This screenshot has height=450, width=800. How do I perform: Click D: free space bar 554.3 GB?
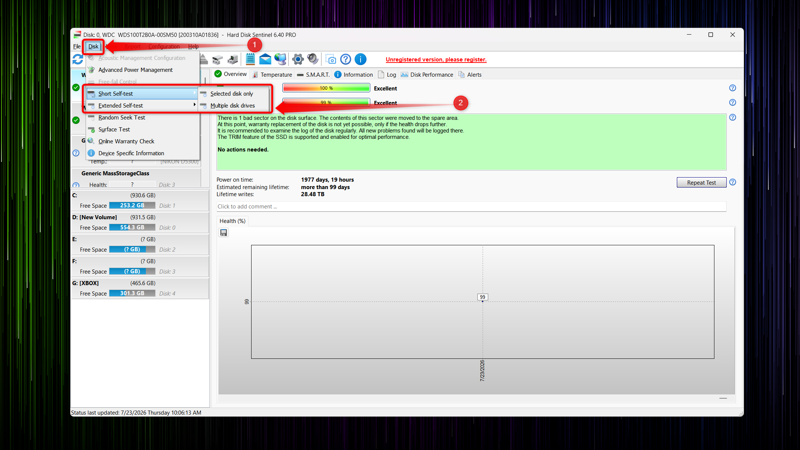click(132, 227)
